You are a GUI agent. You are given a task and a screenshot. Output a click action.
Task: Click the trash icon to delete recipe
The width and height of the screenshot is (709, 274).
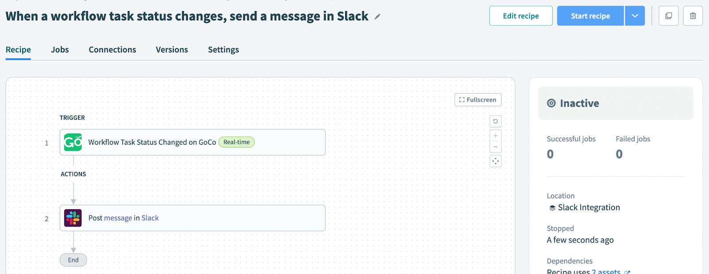[693, 16]
